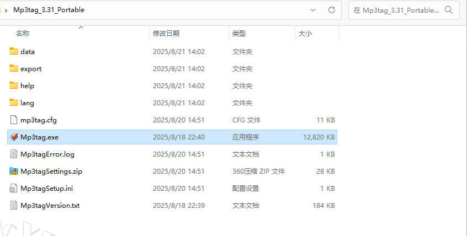The width and height of the screenshot is (467, 236).
Task: Select the file name Mp3tagVersion.txt
Action: [x=50, y=206]
